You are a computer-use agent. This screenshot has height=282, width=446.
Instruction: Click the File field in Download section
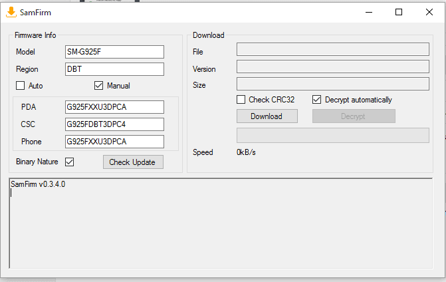point(333,49)
